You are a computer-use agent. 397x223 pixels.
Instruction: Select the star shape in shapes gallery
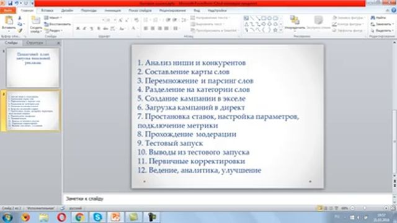(x=275, y=30)
